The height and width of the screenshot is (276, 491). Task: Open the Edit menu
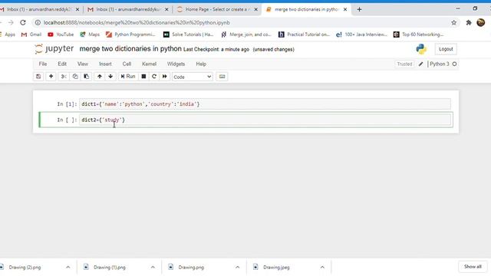click(x=62, y=64)
